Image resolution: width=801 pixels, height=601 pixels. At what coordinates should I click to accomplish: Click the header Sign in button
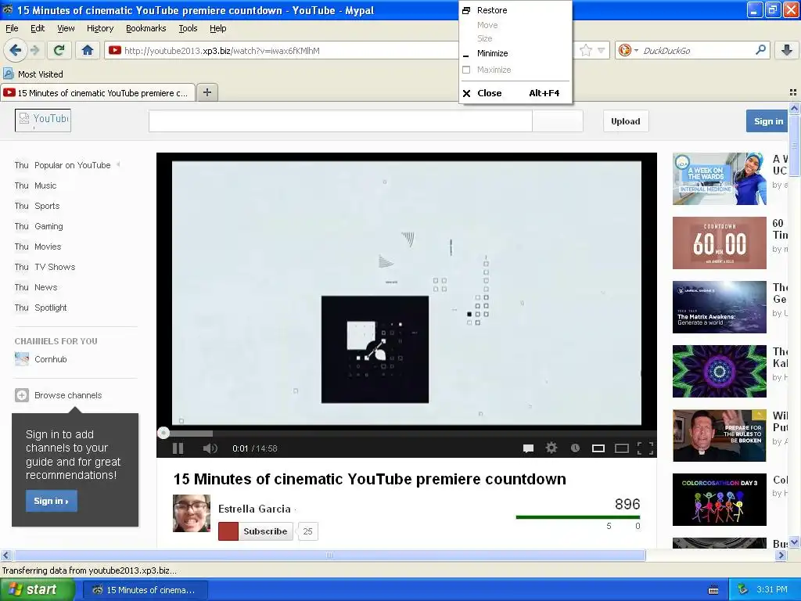[768, 121]
